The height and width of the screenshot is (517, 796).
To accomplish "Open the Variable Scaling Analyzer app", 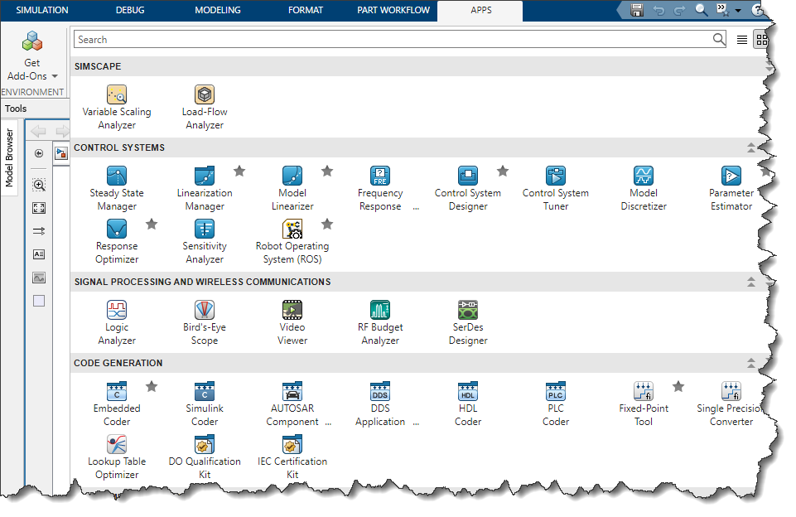I will coord(117,95).
